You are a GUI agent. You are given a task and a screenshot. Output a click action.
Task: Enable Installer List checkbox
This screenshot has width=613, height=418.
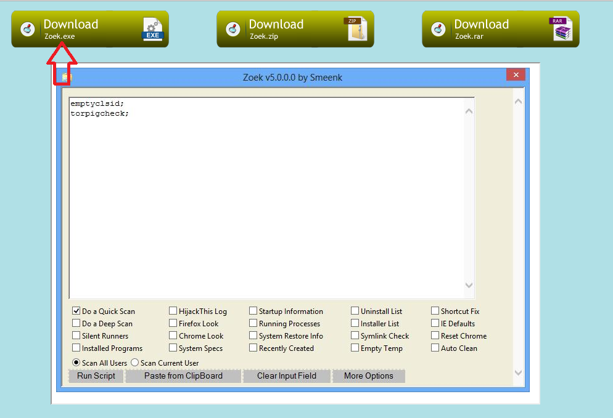click(355, 323)
